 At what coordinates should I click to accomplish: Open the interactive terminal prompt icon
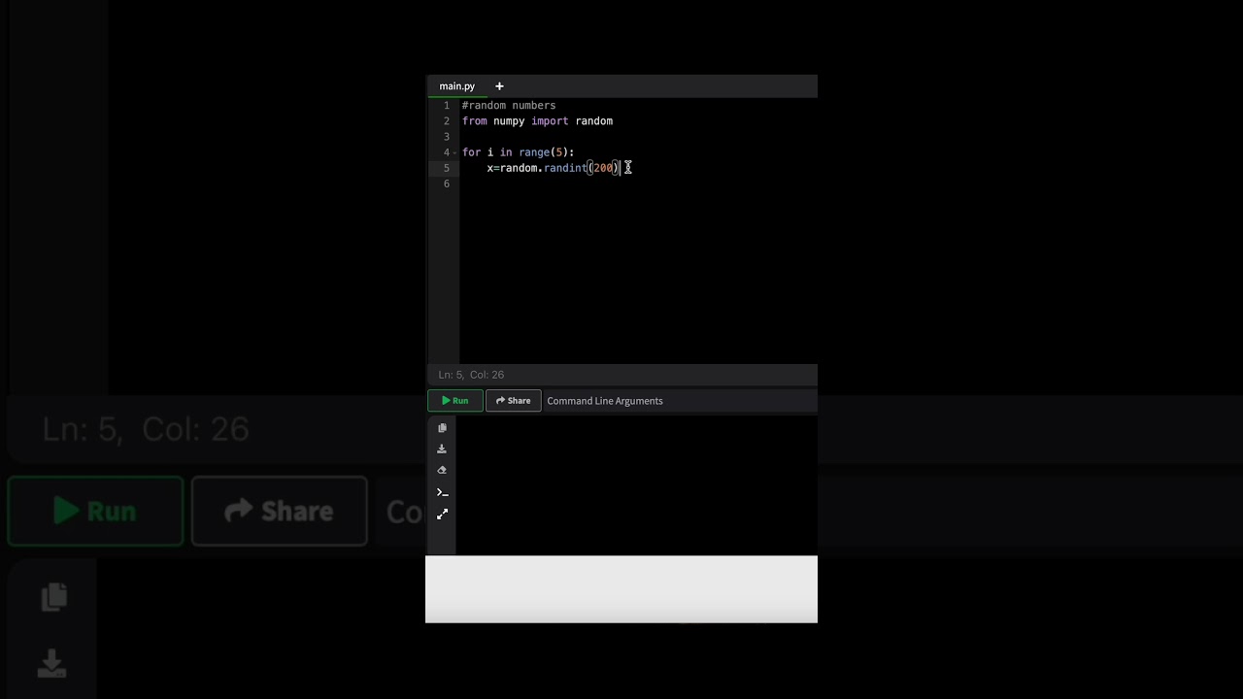pos(442,492)
